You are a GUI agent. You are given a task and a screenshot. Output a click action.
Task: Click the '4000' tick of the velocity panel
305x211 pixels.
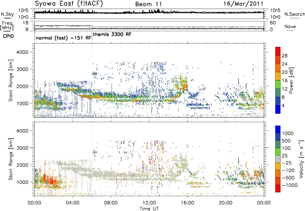(x=22, y=131)
